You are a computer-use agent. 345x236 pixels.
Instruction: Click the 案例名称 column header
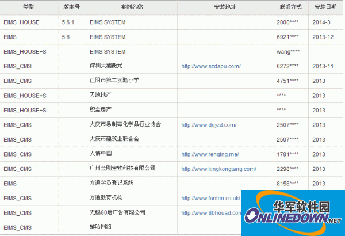point(132,7)
